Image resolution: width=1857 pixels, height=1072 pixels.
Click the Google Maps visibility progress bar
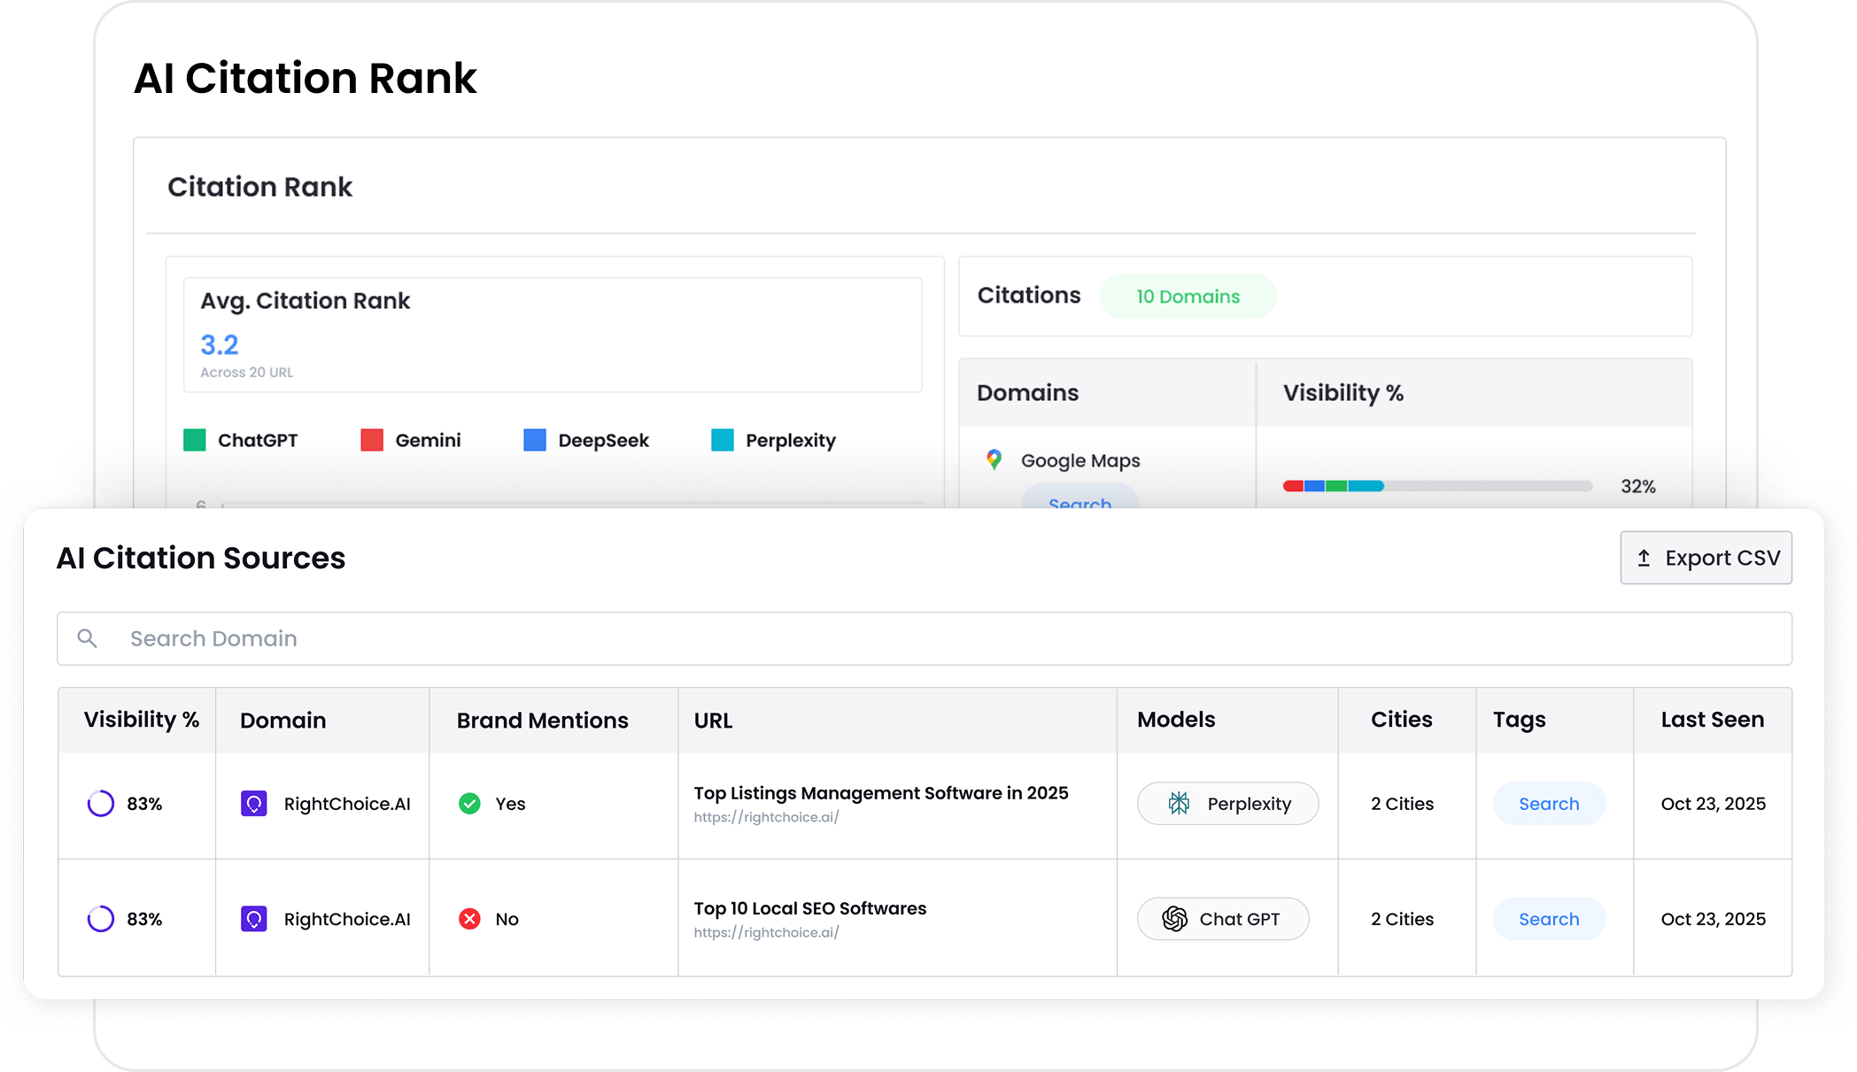pos(1436,486)
